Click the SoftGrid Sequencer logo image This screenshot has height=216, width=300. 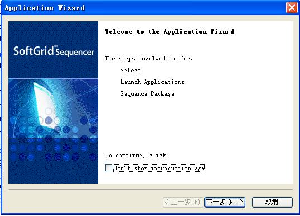tap(54, 102)
